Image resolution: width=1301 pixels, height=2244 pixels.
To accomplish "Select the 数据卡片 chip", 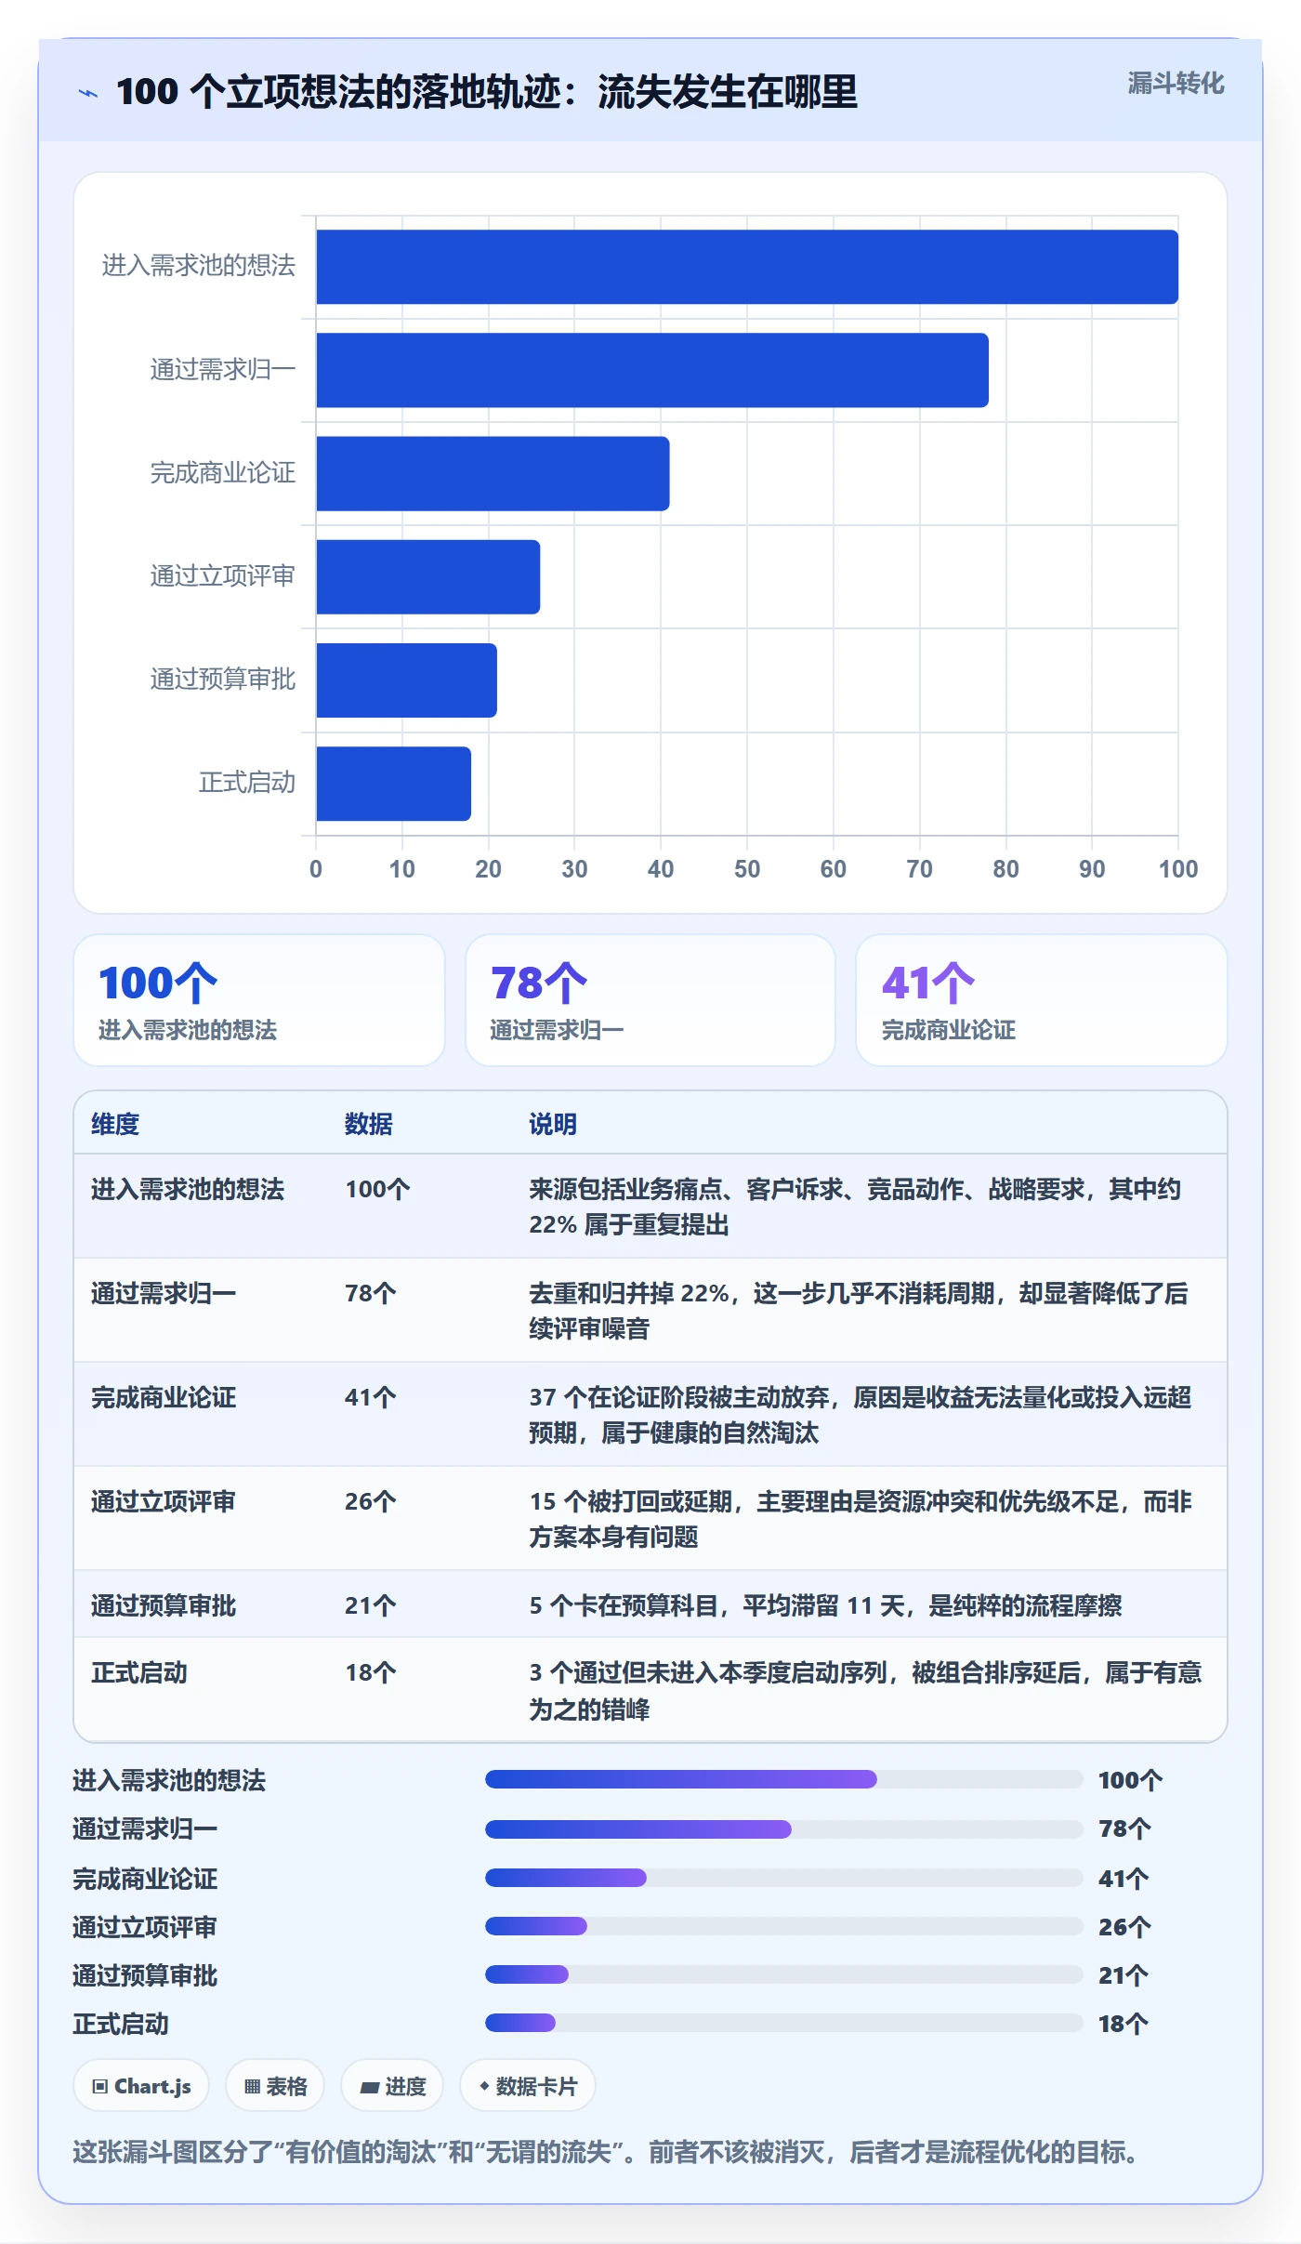I will coord(528,2086).
